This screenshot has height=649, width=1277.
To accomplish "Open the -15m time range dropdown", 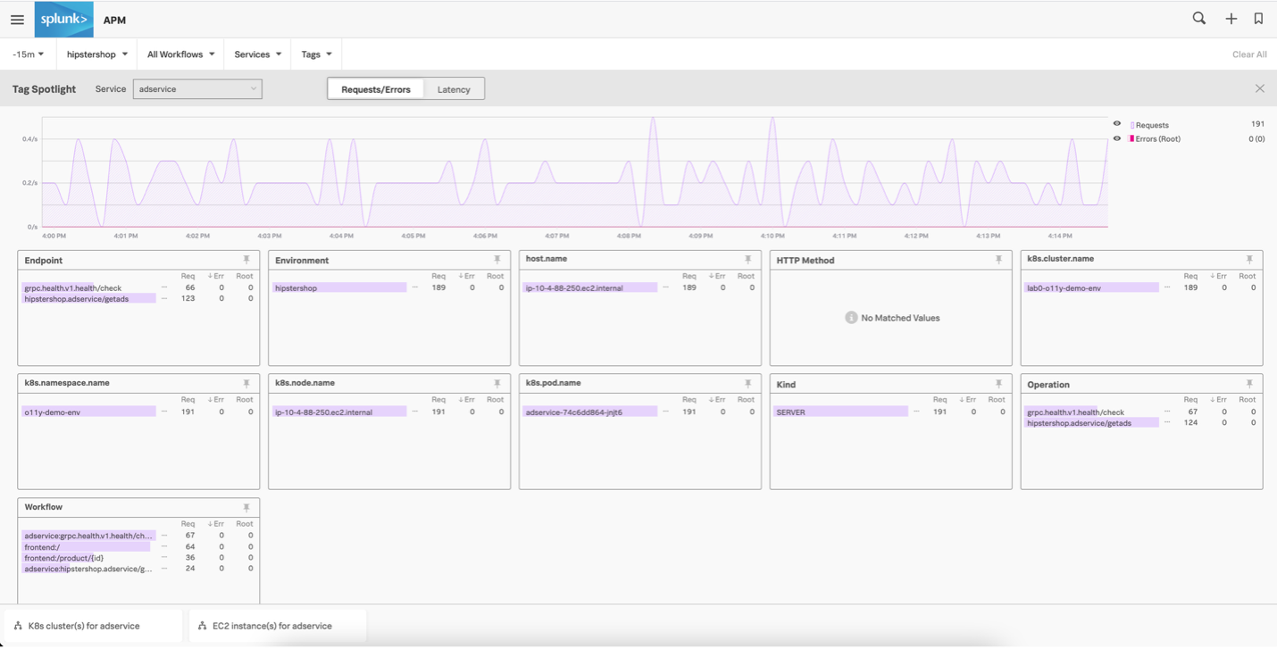I will pyautogui.click(x=29, y=54).
